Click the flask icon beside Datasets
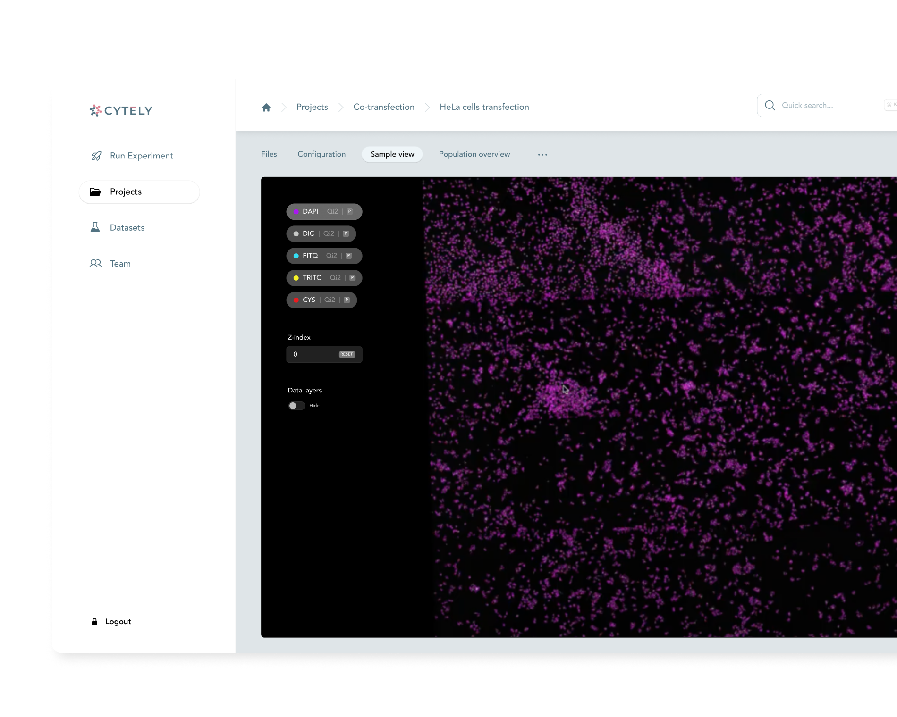 [95, 227]
